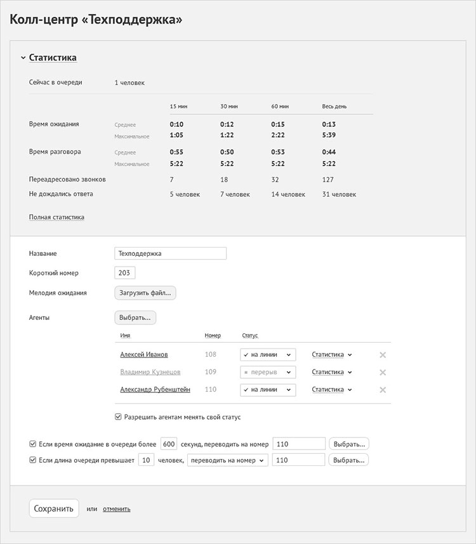Open status dropdown for Алексей Иванов
476x544 pixels.
(x=268, y=355)
